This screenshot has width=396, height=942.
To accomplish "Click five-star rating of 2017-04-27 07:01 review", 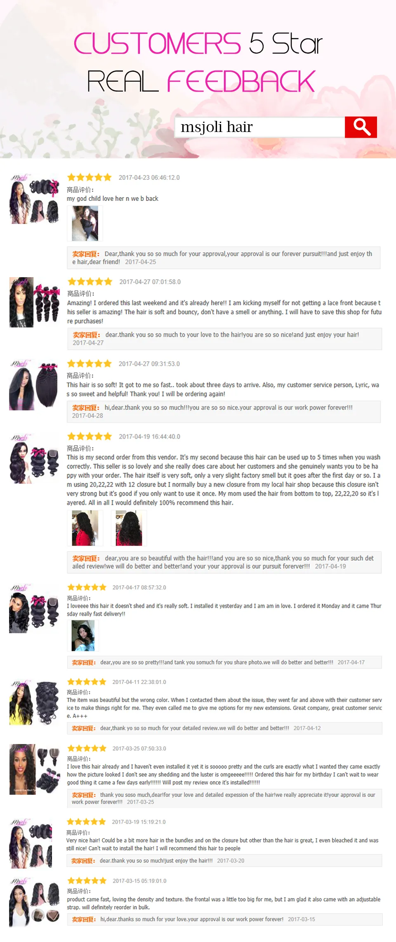I will pos(90,282).
